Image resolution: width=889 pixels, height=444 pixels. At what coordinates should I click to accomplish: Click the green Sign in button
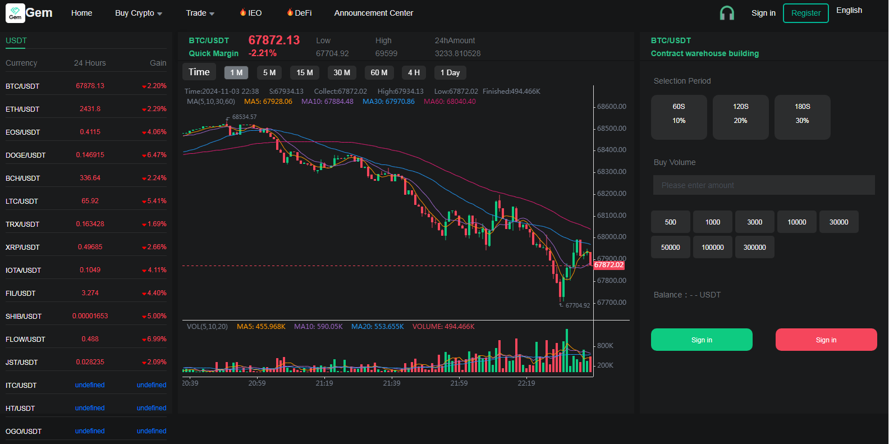(702, 340)
